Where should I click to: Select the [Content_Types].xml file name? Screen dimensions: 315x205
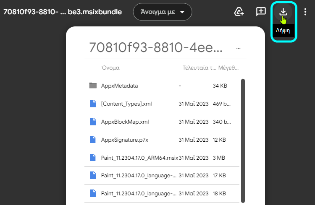pos(126,104)
